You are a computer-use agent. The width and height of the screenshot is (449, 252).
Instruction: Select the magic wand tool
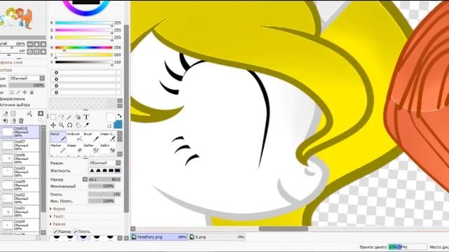(69, 117)
